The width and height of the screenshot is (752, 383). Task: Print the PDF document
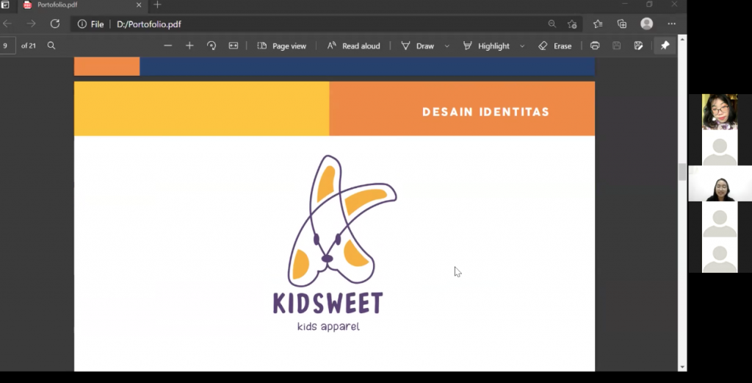point(595,46)
